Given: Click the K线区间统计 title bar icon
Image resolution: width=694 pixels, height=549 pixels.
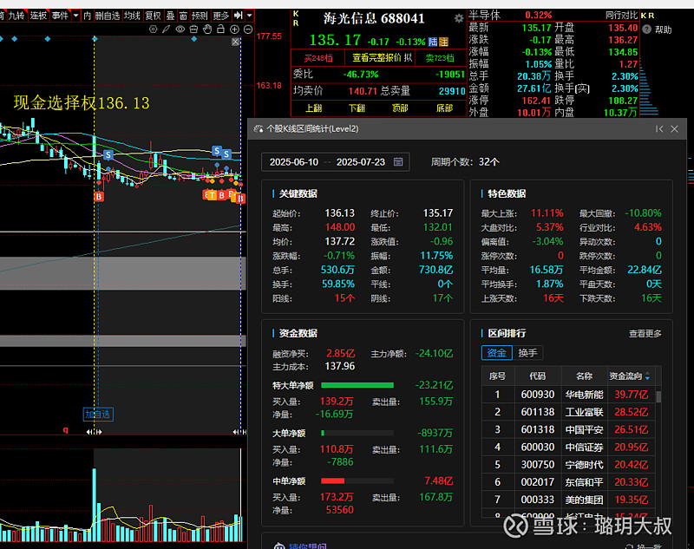Looking at the screenshot, I should [258, 128].
